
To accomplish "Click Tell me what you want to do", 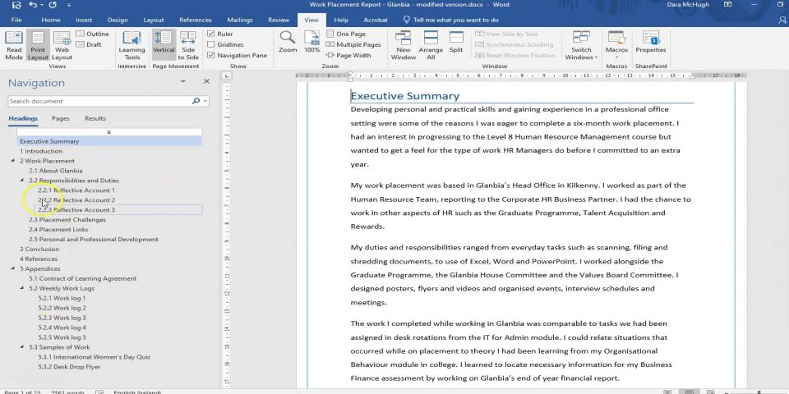I will pos(451,20).
